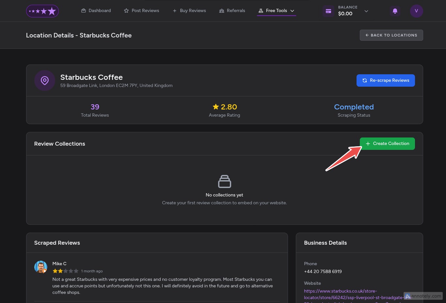This screenshot has width=446, height=303.
Task: Open the Referrals section
Action: coord(232,11)
